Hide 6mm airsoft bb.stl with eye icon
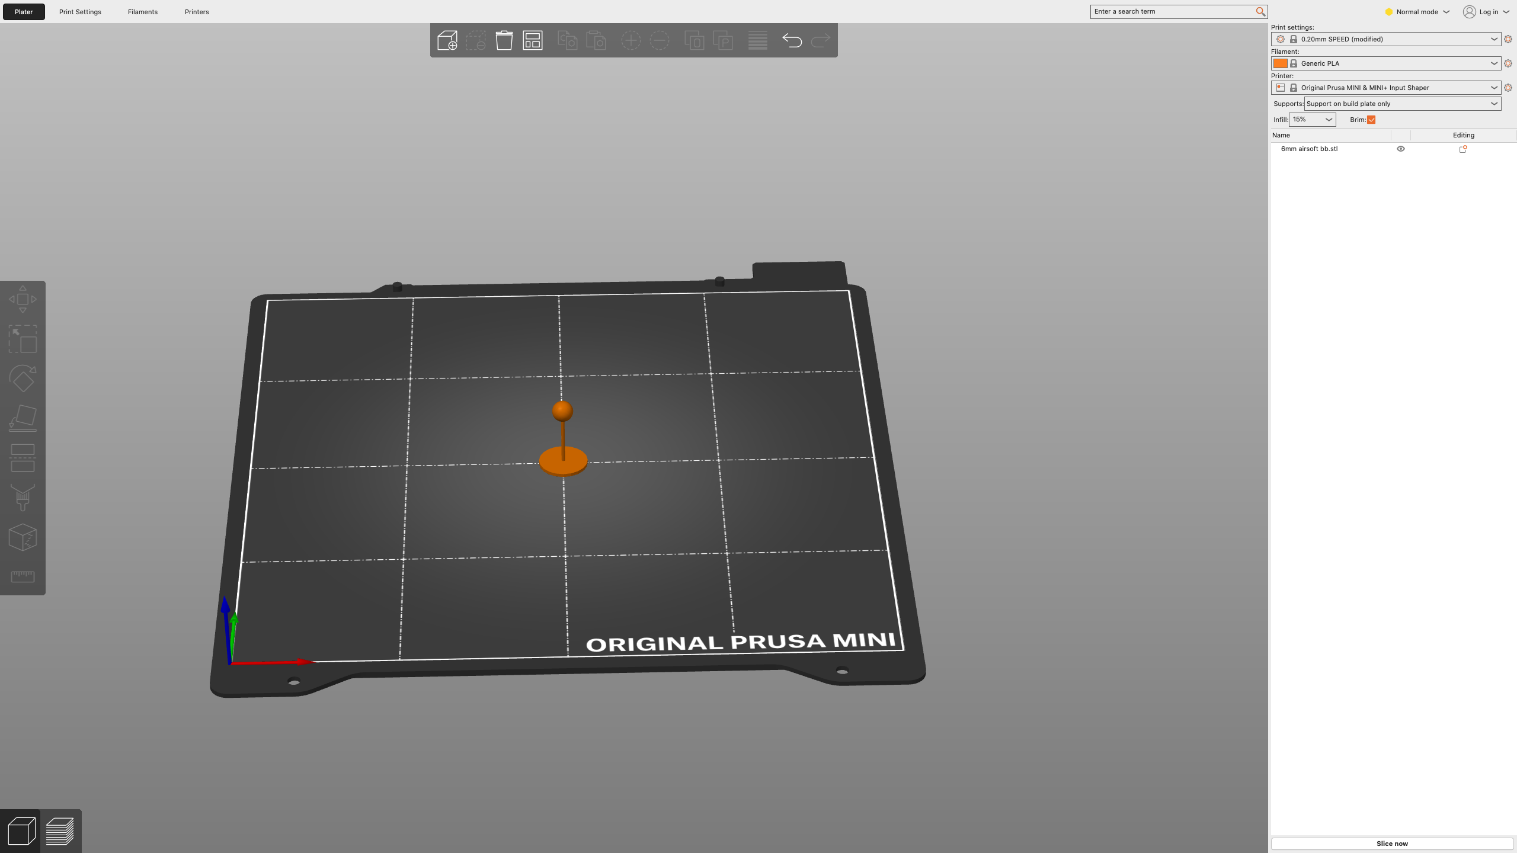Screen dimensions: 1517x853 (1401, 149)
